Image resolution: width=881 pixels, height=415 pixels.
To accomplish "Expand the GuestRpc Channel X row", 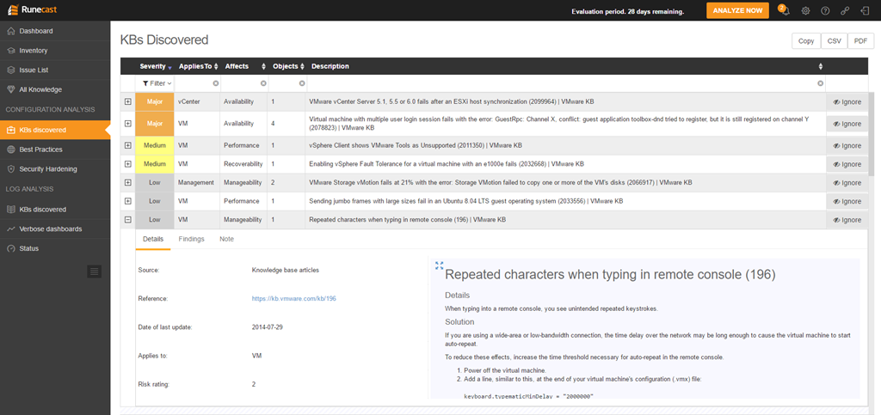I will 127,124.
